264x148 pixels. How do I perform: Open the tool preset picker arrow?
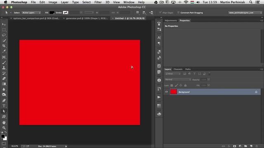pos(11,13)
